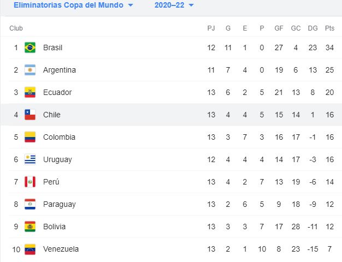The height and width of the screenshot is (262, 342).
Task: Click the Brasil flag icon
Action: point(30,47)
